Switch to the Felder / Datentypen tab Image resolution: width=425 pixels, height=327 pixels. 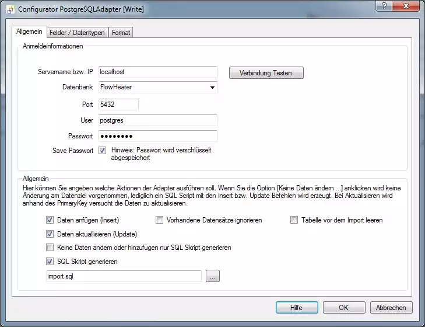coord(77,32)
